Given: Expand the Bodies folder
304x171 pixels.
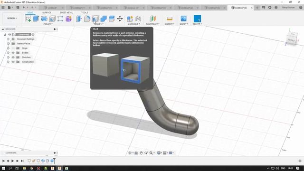Looking at the screenshot, I should (x=9, y=53).
